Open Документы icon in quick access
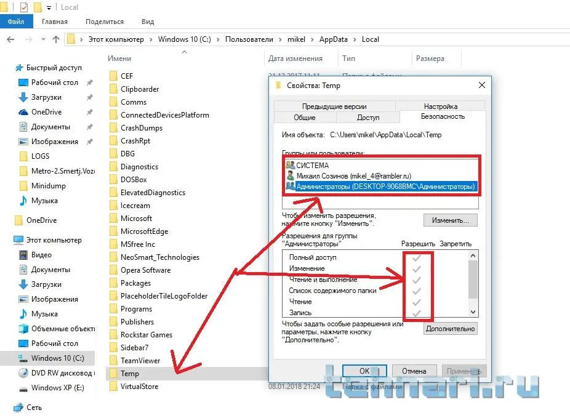 [23, 127]
